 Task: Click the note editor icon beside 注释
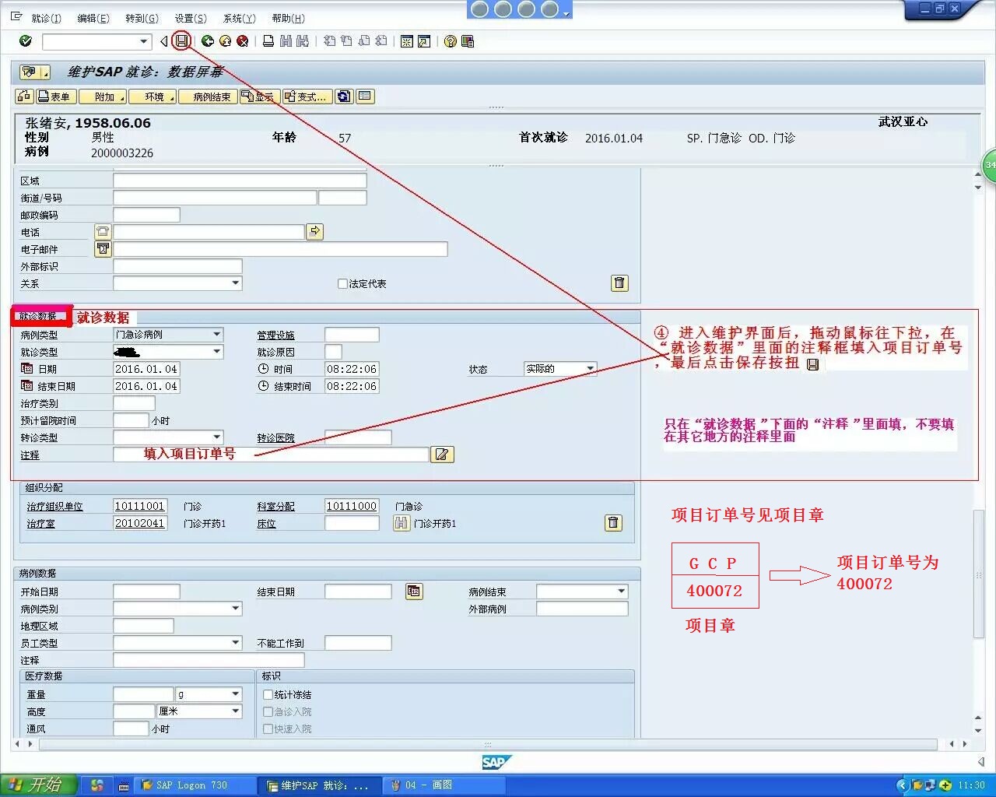442,455
